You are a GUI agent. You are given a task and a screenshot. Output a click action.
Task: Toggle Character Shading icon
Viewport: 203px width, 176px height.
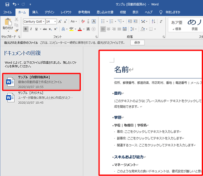(88, 29)
